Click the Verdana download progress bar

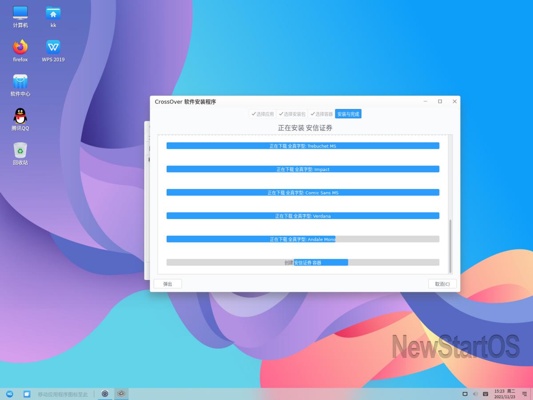[303, 216]
